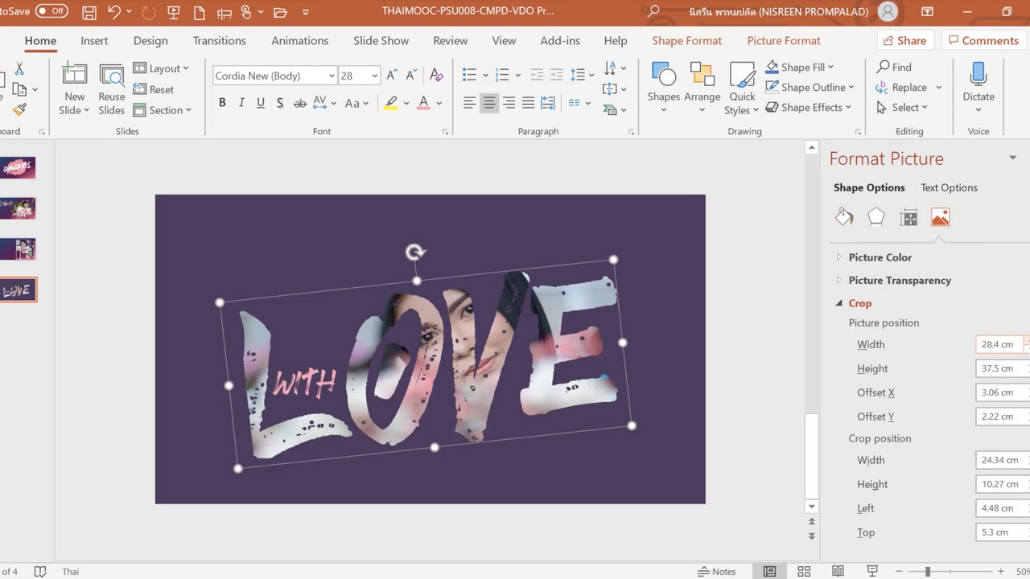Select the Fill & Line pane icon

click(844, 217)
